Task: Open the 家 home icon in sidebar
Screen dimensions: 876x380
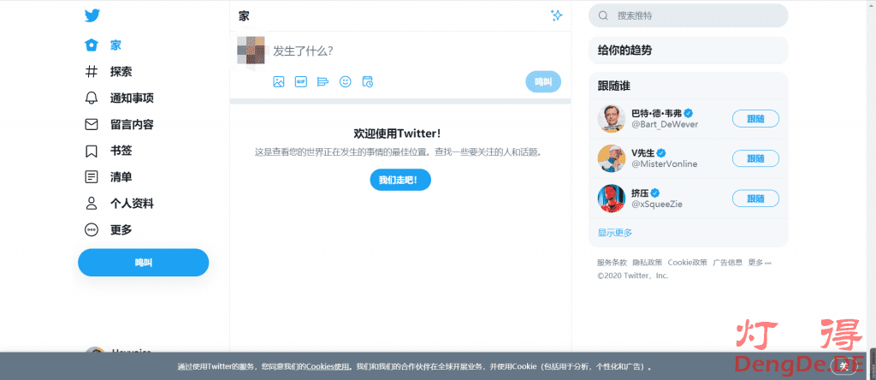Action: pyautogui.click(x=91, y=45)
